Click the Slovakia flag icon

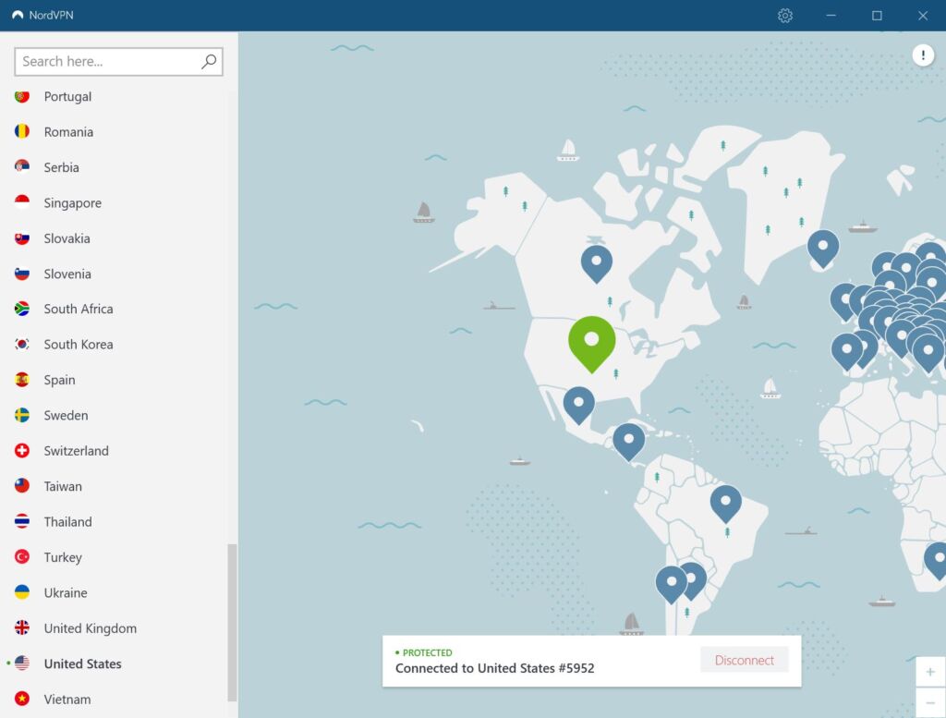[x=22, y=238]
